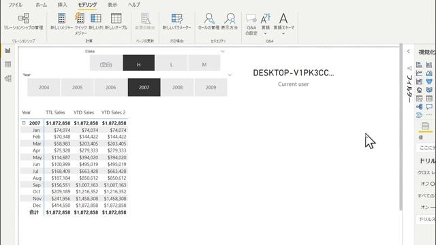Select the decomposition tree visual
The width and height of the screenshot is (436, 245).
[x=420, y=107]
